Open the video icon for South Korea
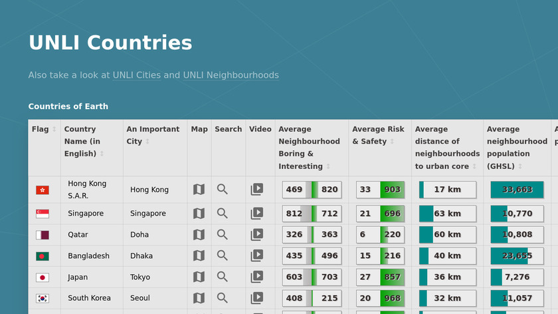558x314 pixels. click(x=256, y=298)
